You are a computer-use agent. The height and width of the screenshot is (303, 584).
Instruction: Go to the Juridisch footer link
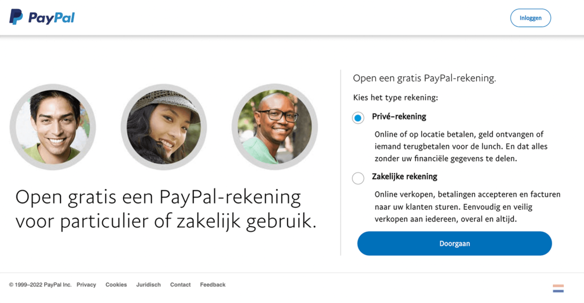148,285
